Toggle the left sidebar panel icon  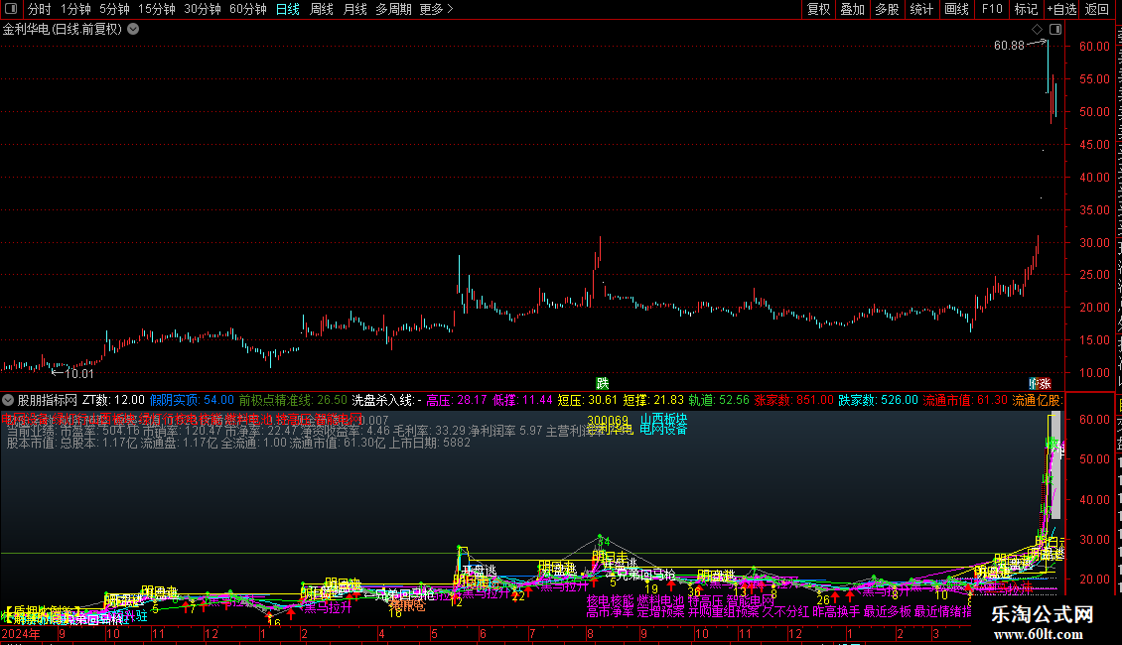(11, 9)
